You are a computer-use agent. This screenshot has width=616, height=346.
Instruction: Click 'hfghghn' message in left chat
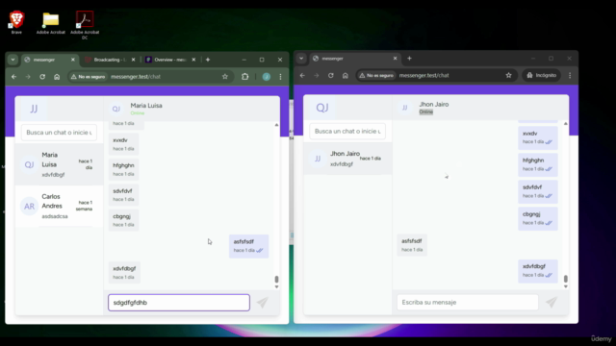(x=123, y=169)
